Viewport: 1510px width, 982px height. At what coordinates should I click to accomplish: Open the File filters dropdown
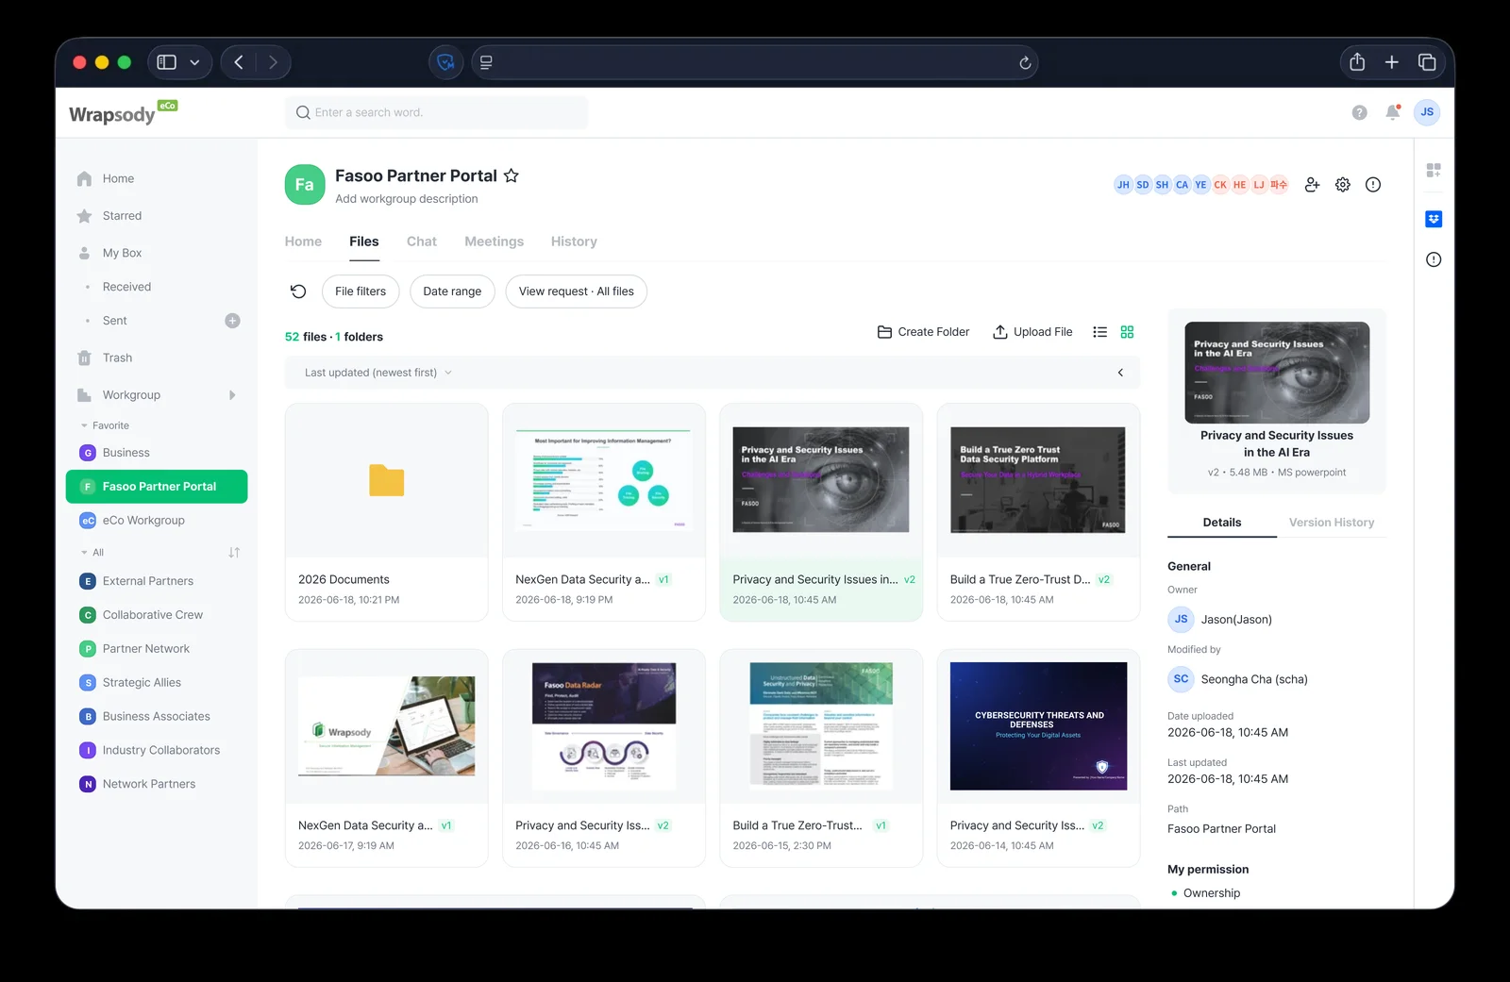(361, 291)
